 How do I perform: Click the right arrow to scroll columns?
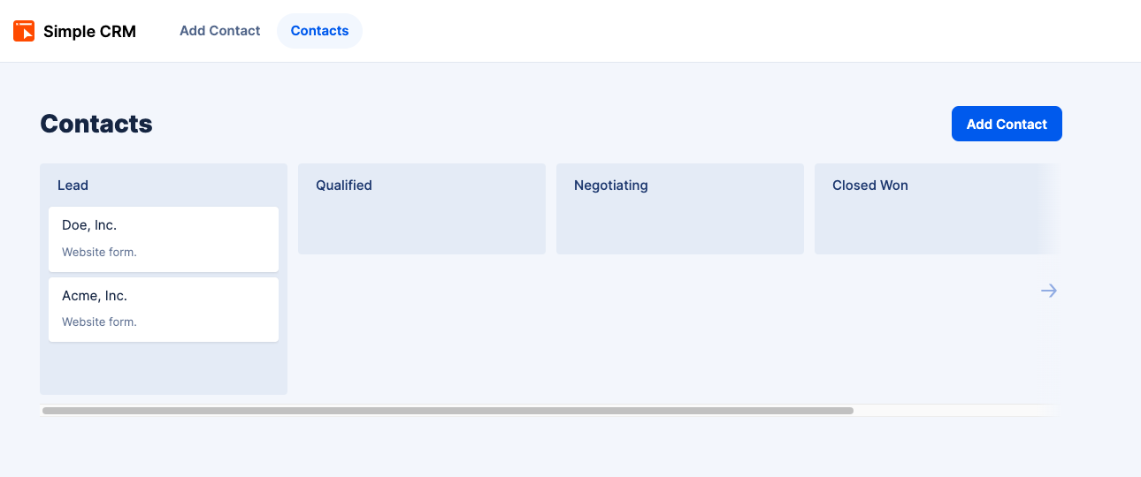click(x=1048, y=291)
